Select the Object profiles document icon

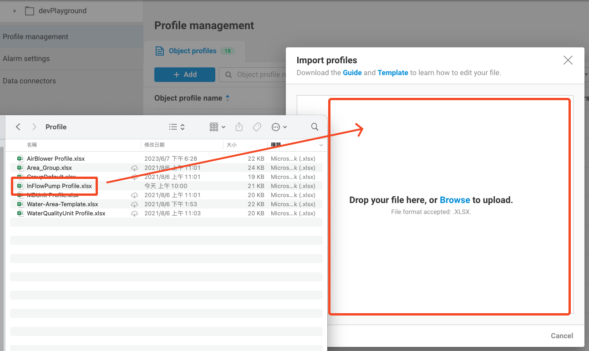[x=159, y=51]
